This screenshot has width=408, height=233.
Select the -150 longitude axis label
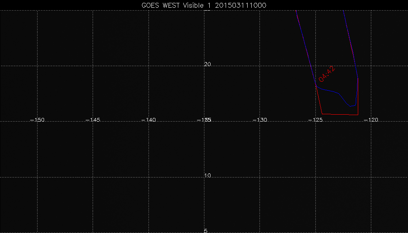point(38,120)
